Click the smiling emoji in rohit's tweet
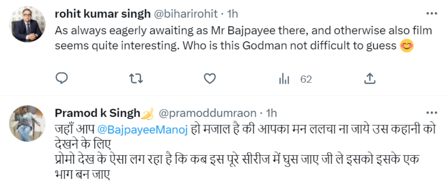This screenshot has width=447, height=189. click(x=407, y=46)
